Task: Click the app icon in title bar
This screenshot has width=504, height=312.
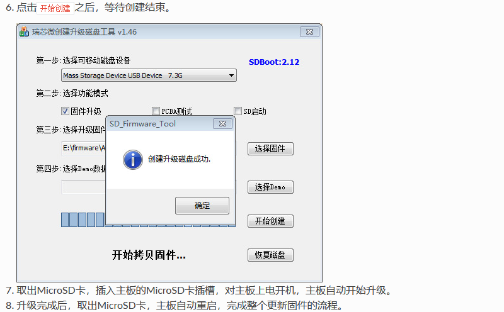Action: [24, 32]
